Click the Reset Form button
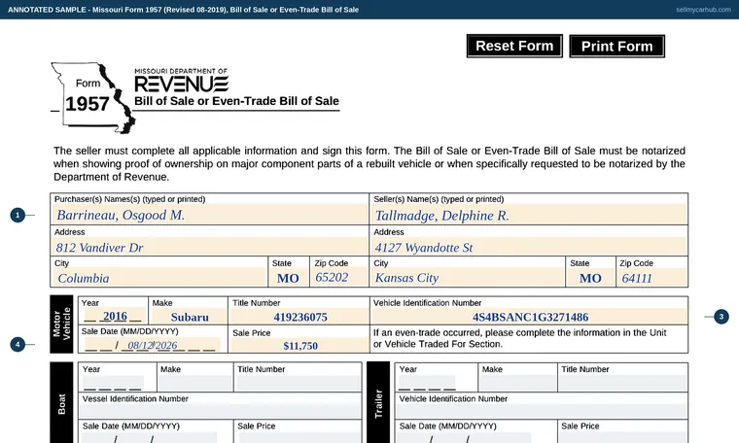 click(514, 46)
